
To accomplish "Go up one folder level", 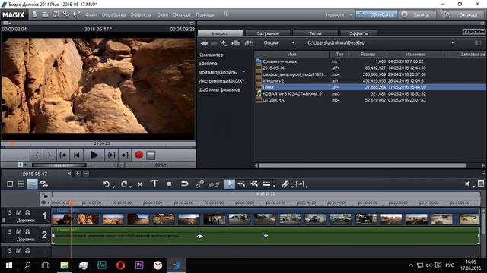I will [224, 43].
